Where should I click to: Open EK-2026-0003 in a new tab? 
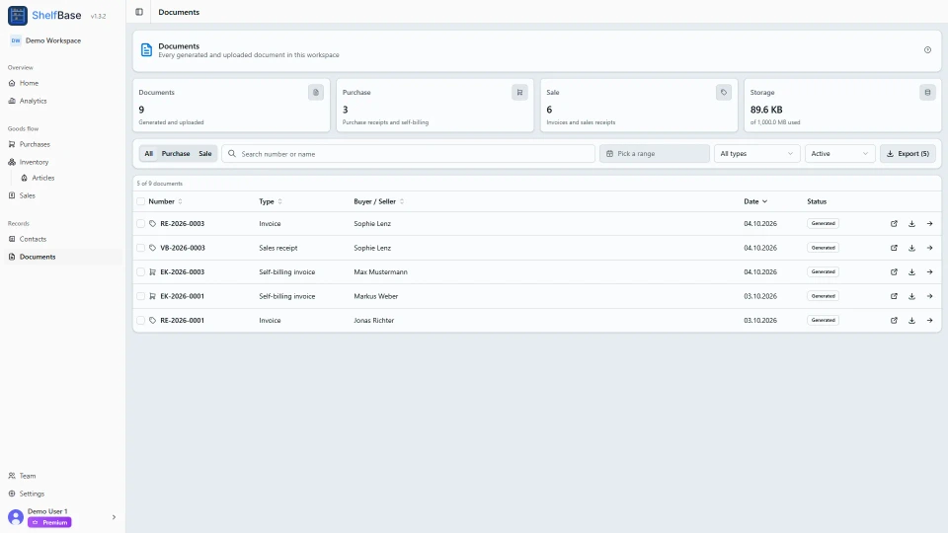pyautogui.click(x=894, y=272)
